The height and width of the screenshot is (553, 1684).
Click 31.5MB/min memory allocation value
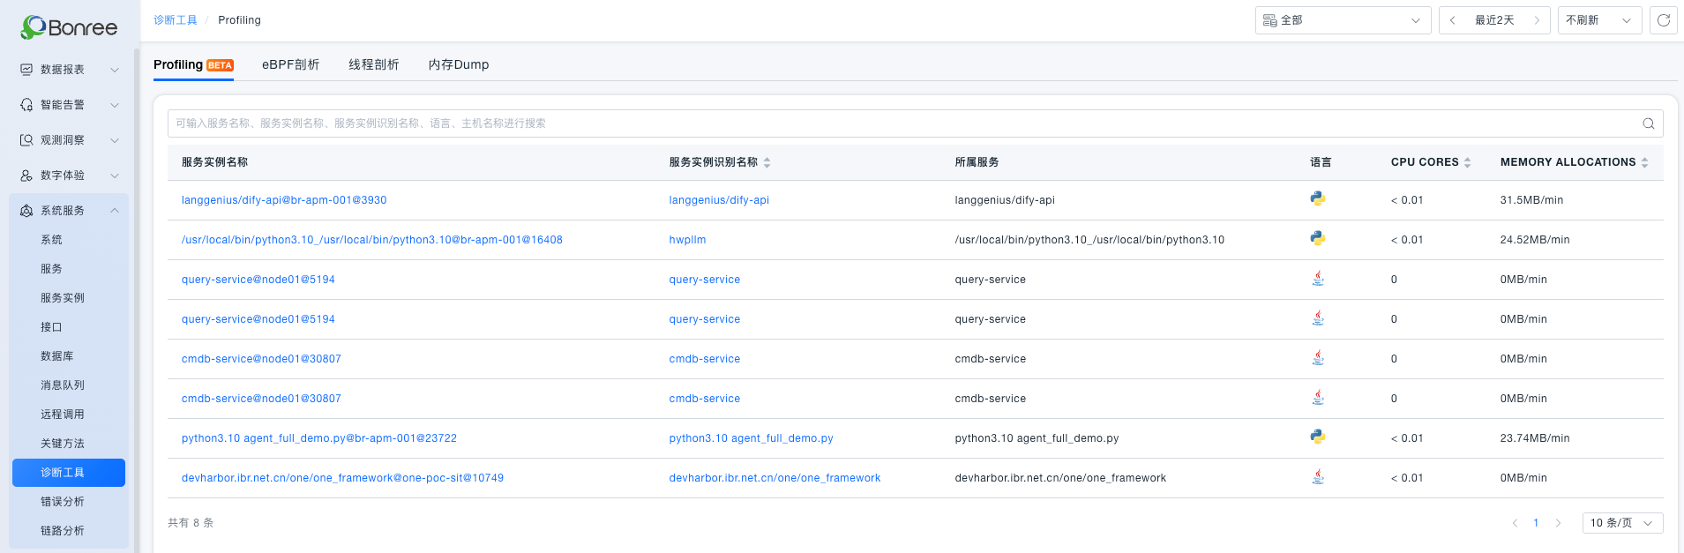click(1531, 200)
